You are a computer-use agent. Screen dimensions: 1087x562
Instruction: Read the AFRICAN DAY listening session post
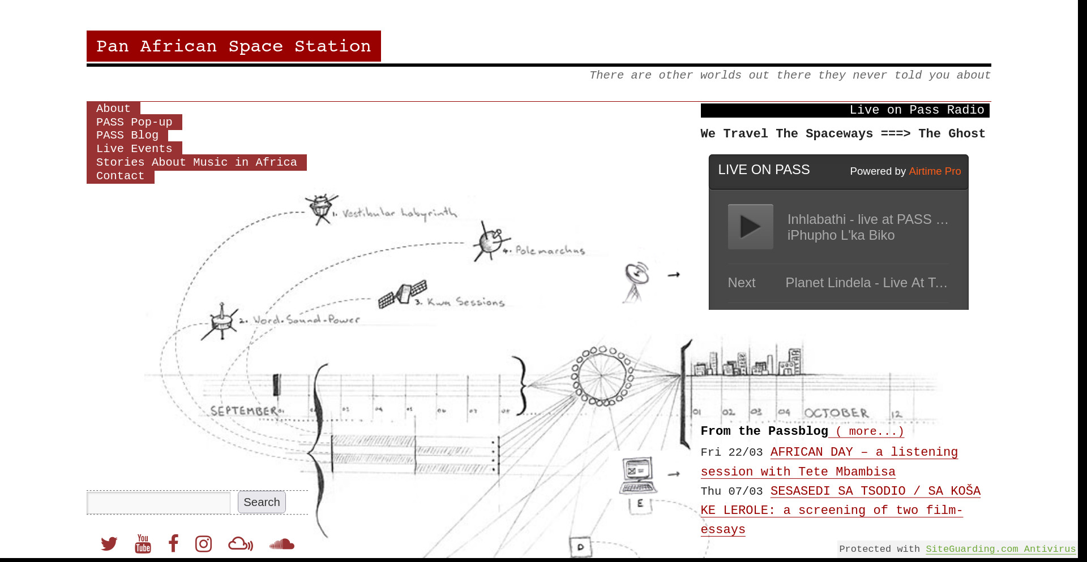(863, 453)
